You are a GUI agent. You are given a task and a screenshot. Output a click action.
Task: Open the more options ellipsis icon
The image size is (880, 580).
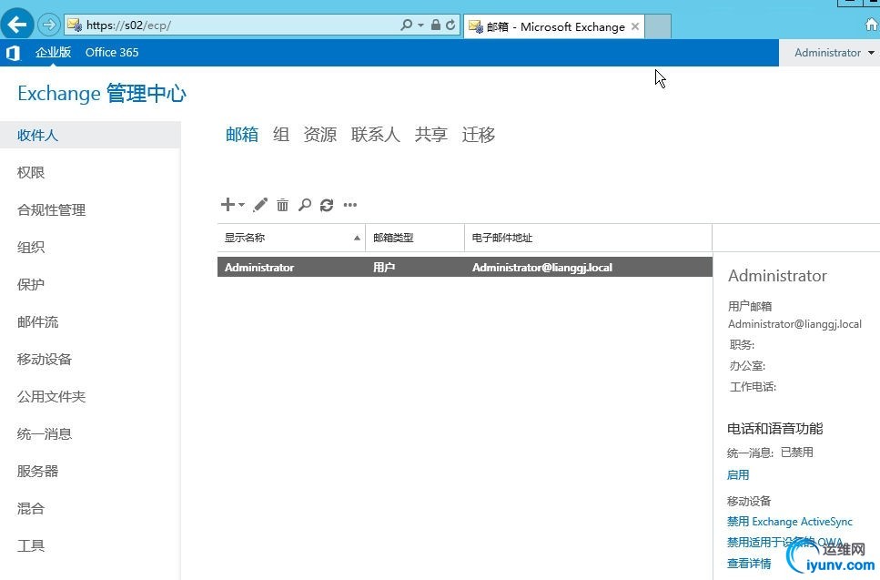click(x=350, y=205)
